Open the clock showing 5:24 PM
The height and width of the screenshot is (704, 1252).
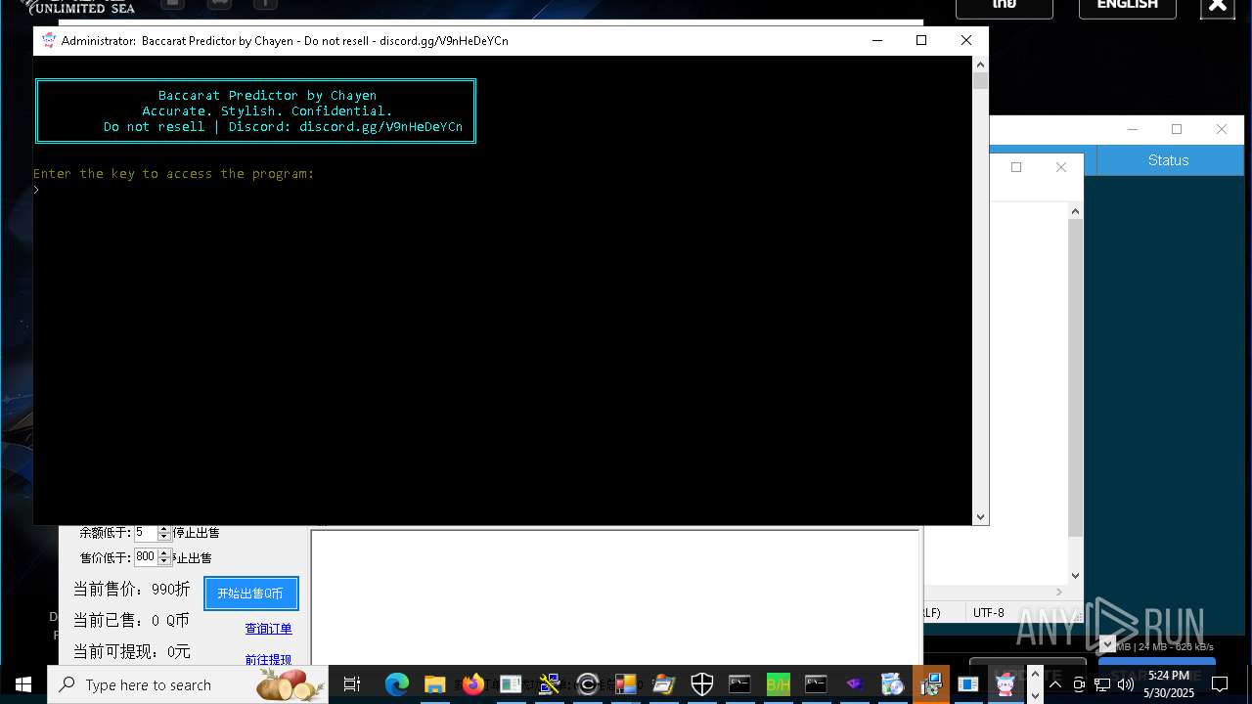[1169, 684]
